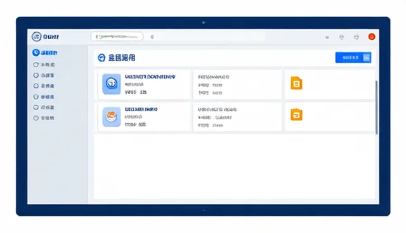The image size is (406, 233).
Task: Open the sixth sidebar menu item
Action: pyautogui.click(x=44, y=108)
